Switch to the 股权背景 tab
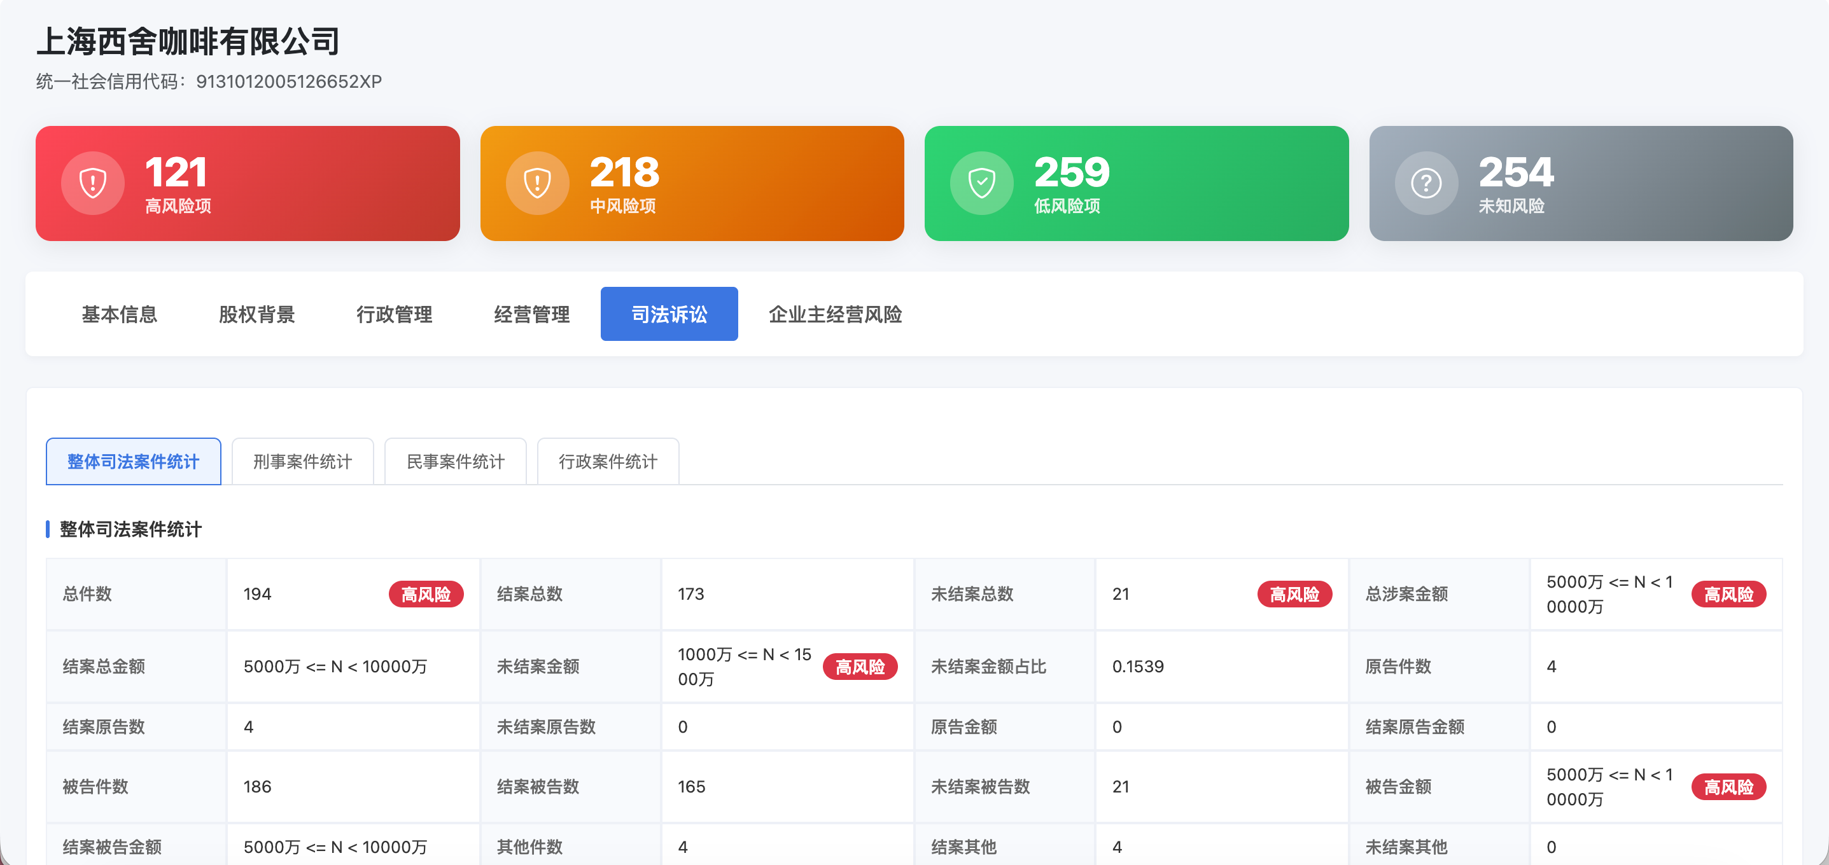 point(257,314)
